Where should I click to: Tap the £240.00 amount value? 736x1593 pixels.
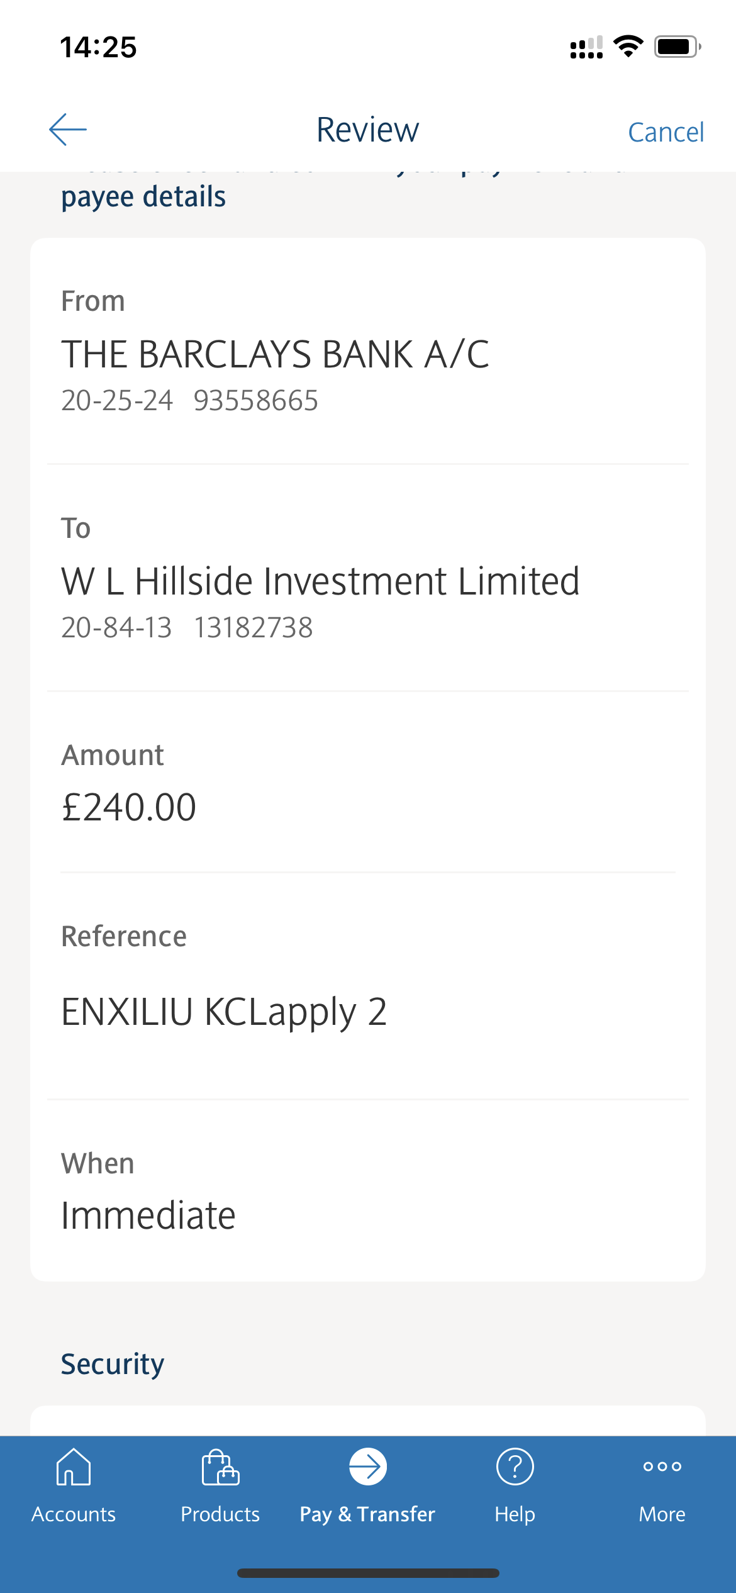tap(129, 807)
